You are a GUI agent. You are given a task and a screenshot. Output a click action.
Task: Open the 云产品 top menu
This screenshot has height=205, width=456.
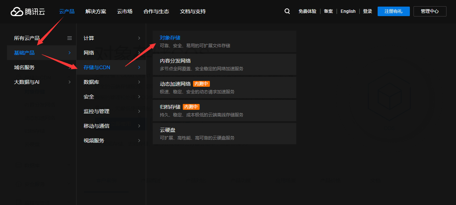[x=67, y=11]
